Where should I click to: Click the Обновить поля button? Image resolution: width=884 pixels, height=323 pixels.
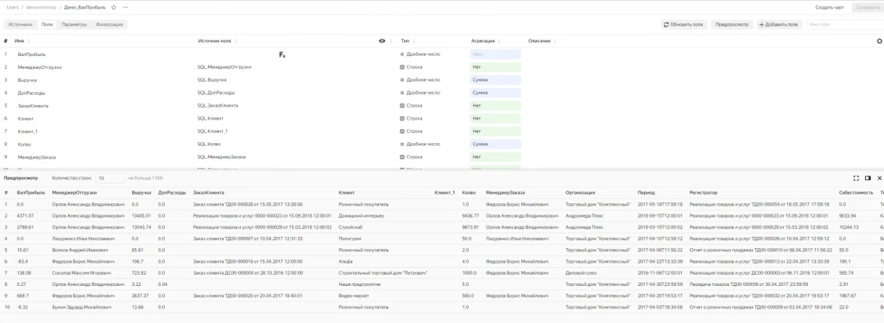click(684, 25)
